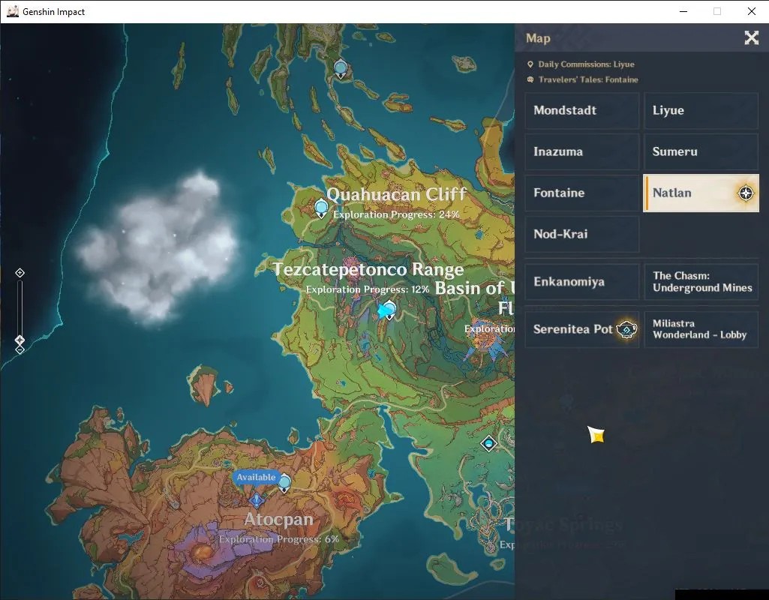Click the zoom-out icon below the map slider

coord(20,350)
